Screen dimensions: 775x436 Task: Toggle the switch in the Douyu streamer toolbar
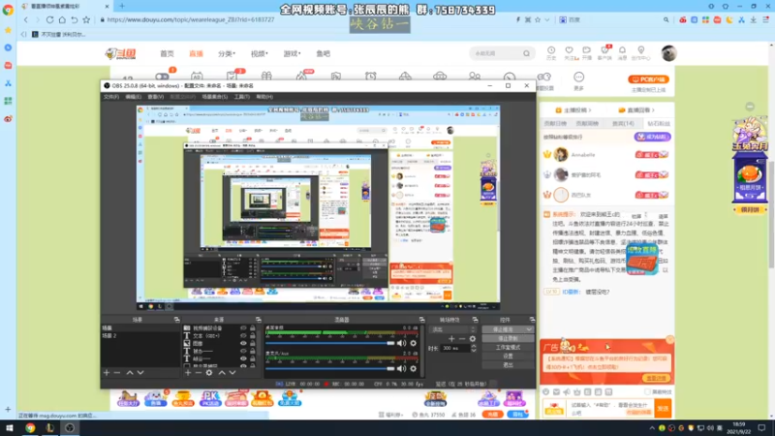(x=162, y=77)
